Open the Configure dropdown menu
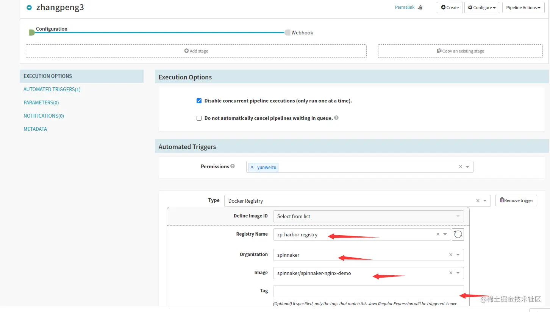Image resolution: width=550 pixels, height=312 pixels. pyautogui.click(x=482, y=8)
